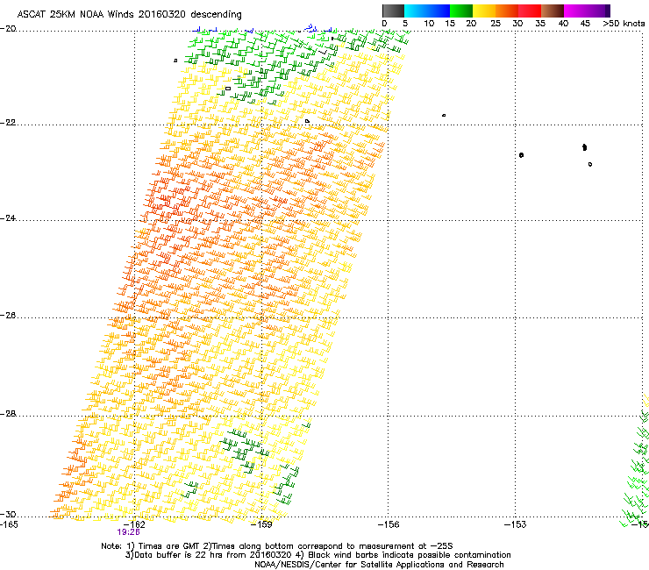Select the '-28' latitude axis label

(x=8, y=414)
